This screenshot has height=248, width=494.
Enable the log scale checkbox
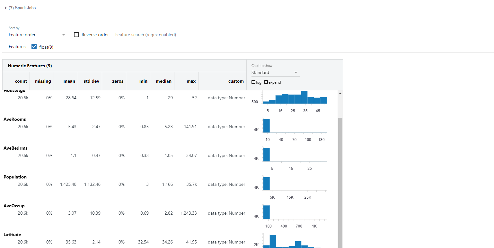point(253,82)
